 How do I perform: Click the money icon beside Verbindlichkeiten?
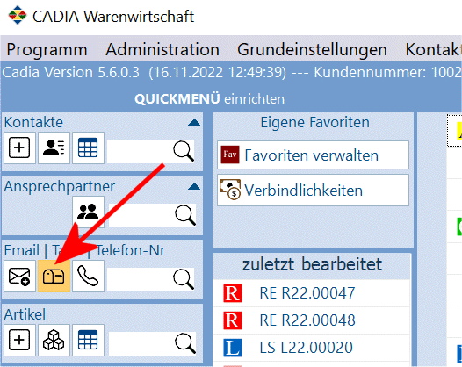(230, 190)
